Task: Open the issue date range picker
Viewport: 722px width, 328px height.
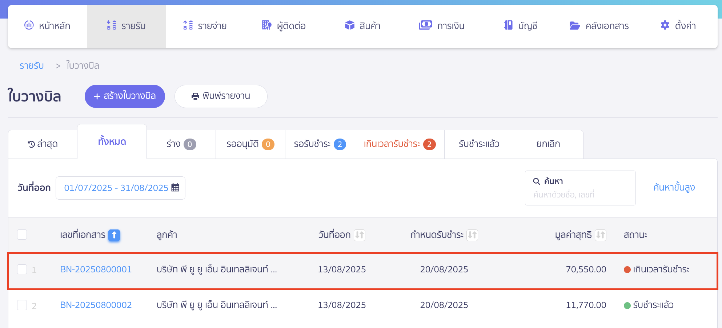Action: [x=120, y=188]
